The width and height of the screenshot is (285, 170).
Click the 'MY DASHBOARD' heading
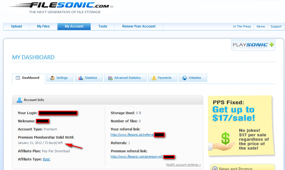[33, 57]
